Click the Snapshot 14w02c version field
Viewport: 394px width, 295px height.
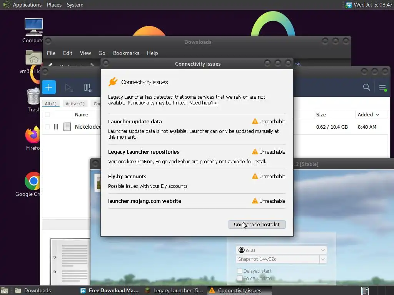278,259
